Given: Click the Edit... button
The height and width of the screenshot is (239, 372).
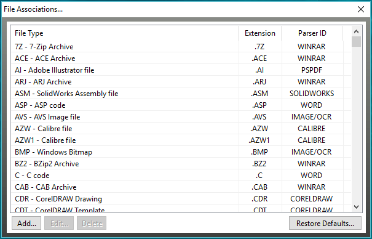Looking at the screenshot, I should click(59, 224).
